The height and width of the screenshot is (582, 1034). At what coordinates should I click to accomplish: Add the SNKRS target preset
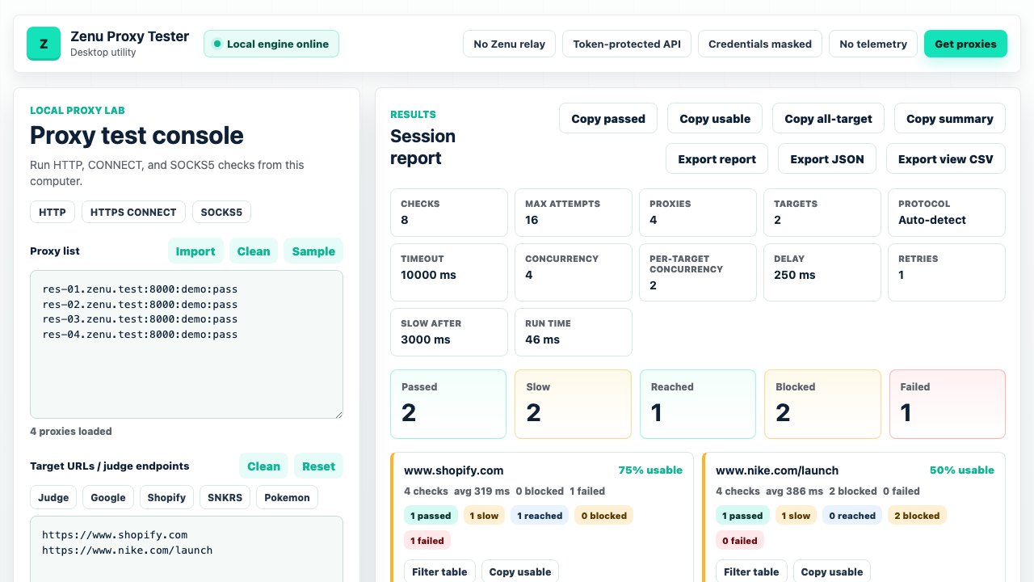click(x=225, y=497)
